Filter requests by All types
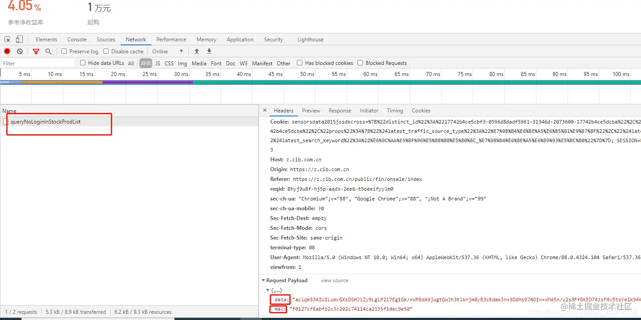Image resolution: width=641 pixels, height=320 pixels. point(131,63)
